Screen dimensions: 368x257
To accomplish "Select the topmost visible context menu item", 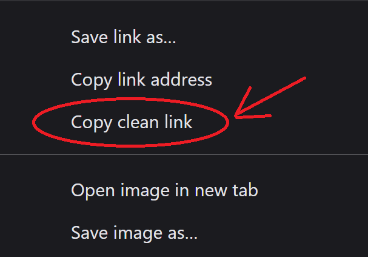I will [184, 37].
